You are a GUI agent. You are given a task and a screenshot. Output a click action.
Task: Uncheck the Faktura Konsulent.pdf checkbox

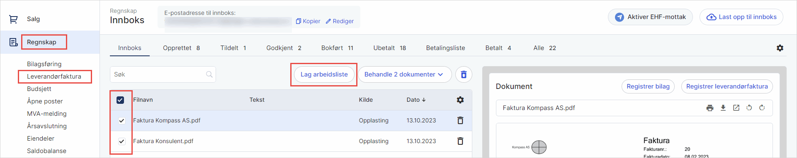(x=121, y=141)
